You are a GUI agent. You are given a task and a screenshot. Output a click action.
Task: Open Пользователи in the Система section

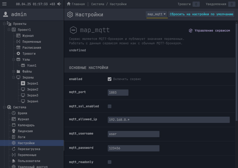tap(29, 161)
